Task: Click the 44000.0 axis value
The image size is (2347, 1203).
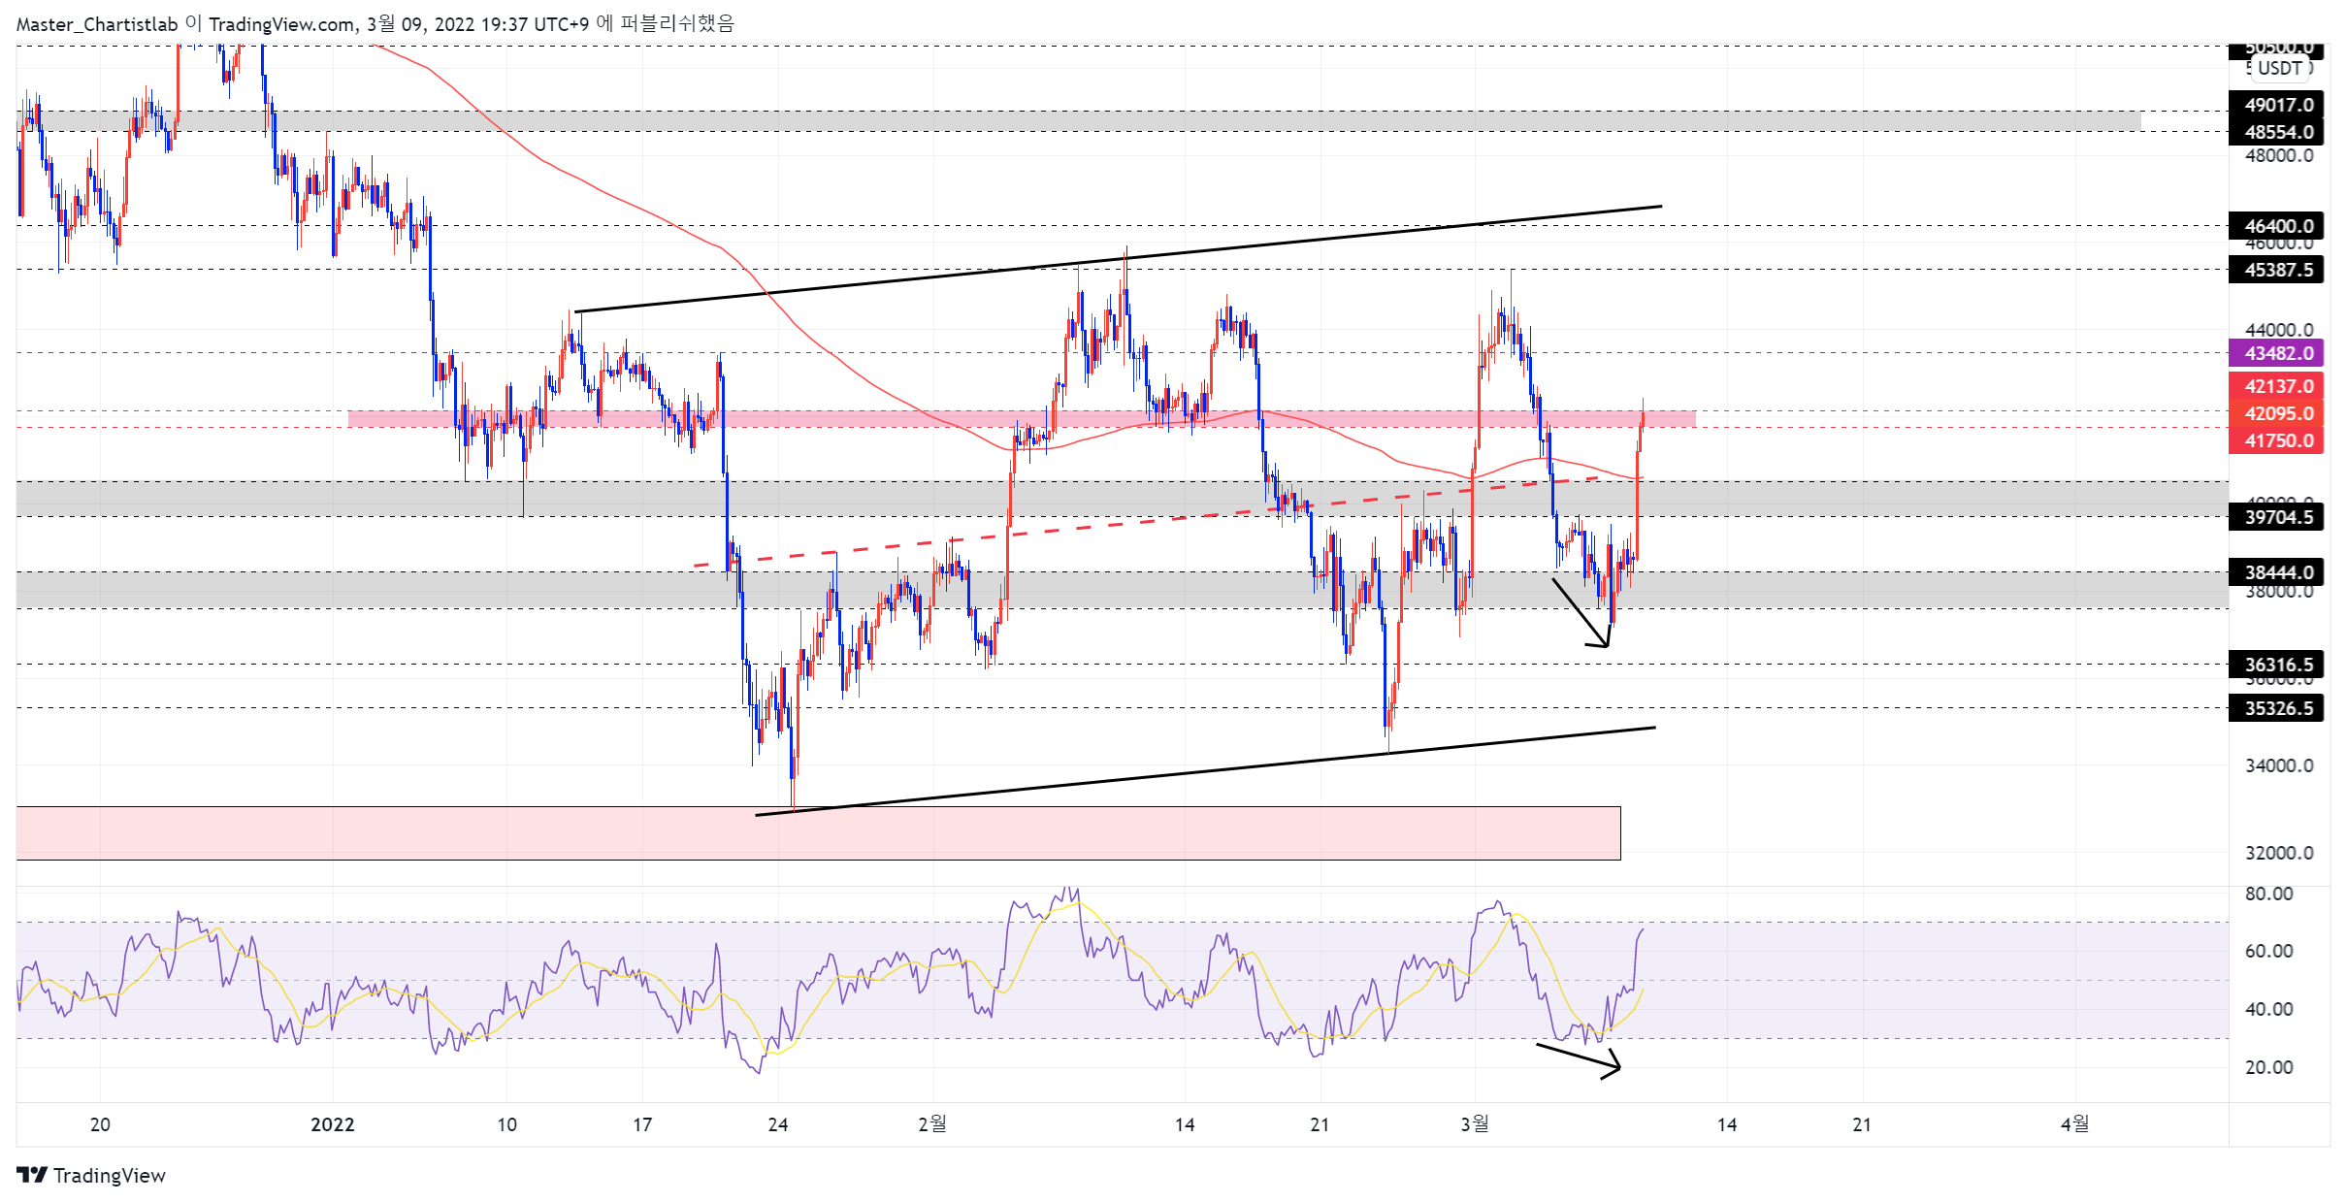Action: [x=2279, y=330]
